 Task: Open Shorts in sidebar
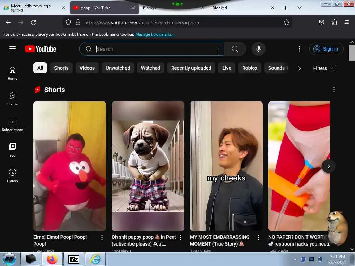point(12,99)
